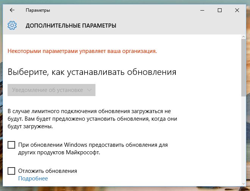Image resolution: width=250 pixels, height=191 pixels.
Task: Click the scrollbar down arrow
Action: [244, 183]
